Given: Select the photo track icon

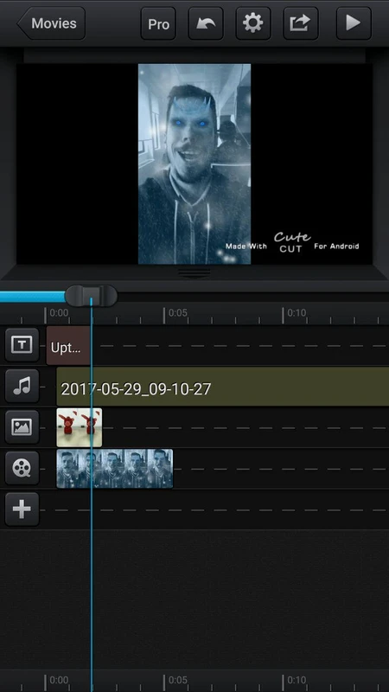Looking at the screenshot, I should click(22, 426).
